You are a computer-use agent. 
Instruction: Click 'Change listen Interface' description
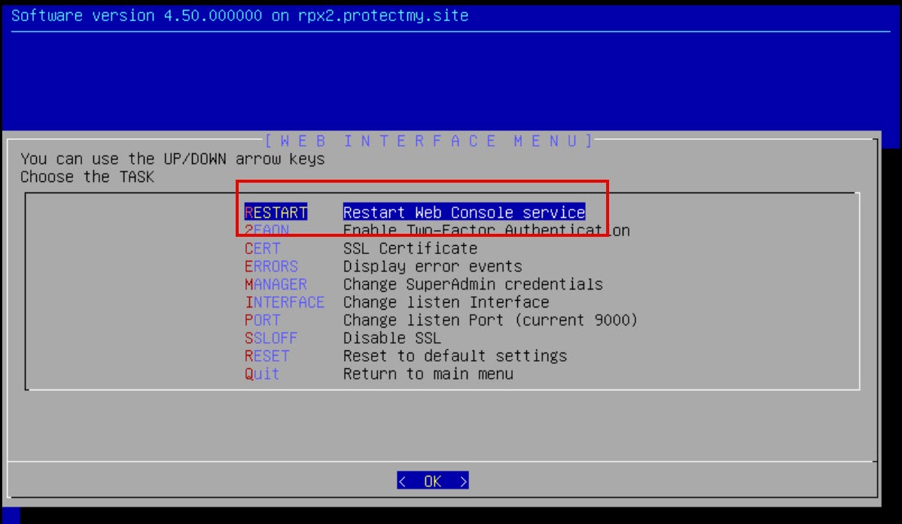point(446,303)
